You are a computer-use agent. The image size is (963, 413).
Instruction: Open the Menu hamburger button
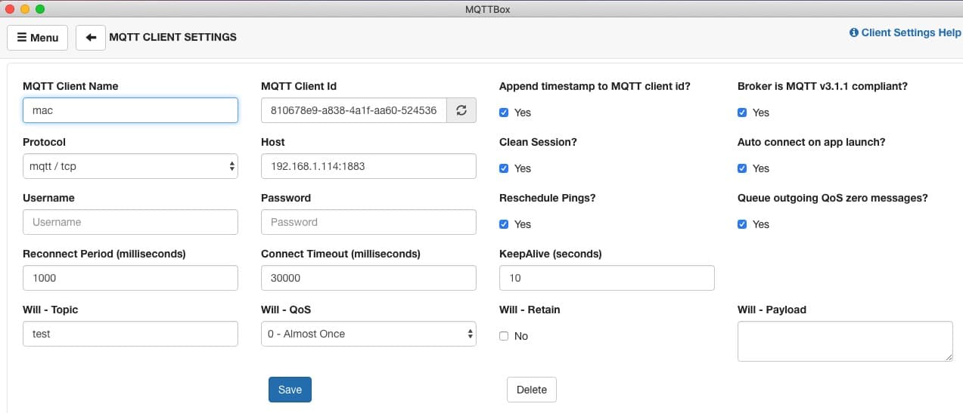click(37, 37)
